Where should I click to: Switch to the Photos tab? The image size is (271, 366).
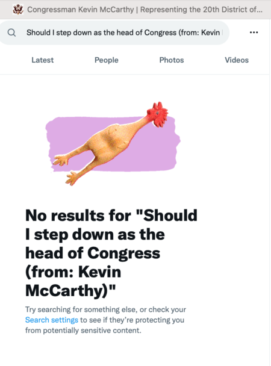point(172,60)
